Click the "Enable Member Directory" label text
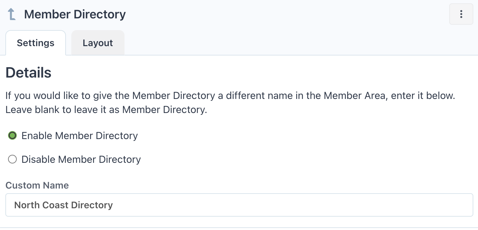This screenshot has width=478, height=230. 80,136
